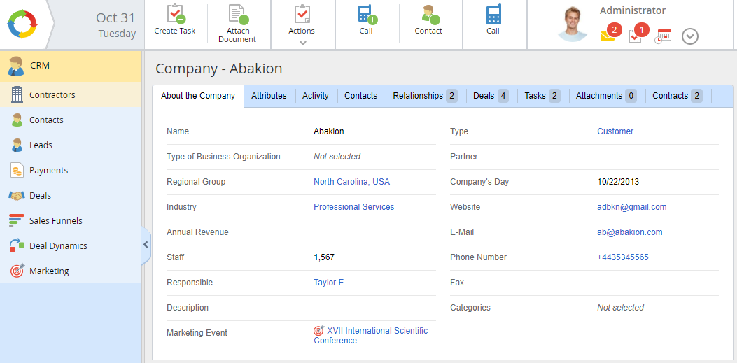Click the add Contact icon in toolbar
Image resolution: width=737 pixels, height=363 pixels.
[428, 15]
